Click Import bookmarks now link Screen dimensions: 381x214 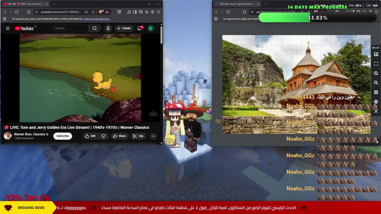tap(97, 19)
